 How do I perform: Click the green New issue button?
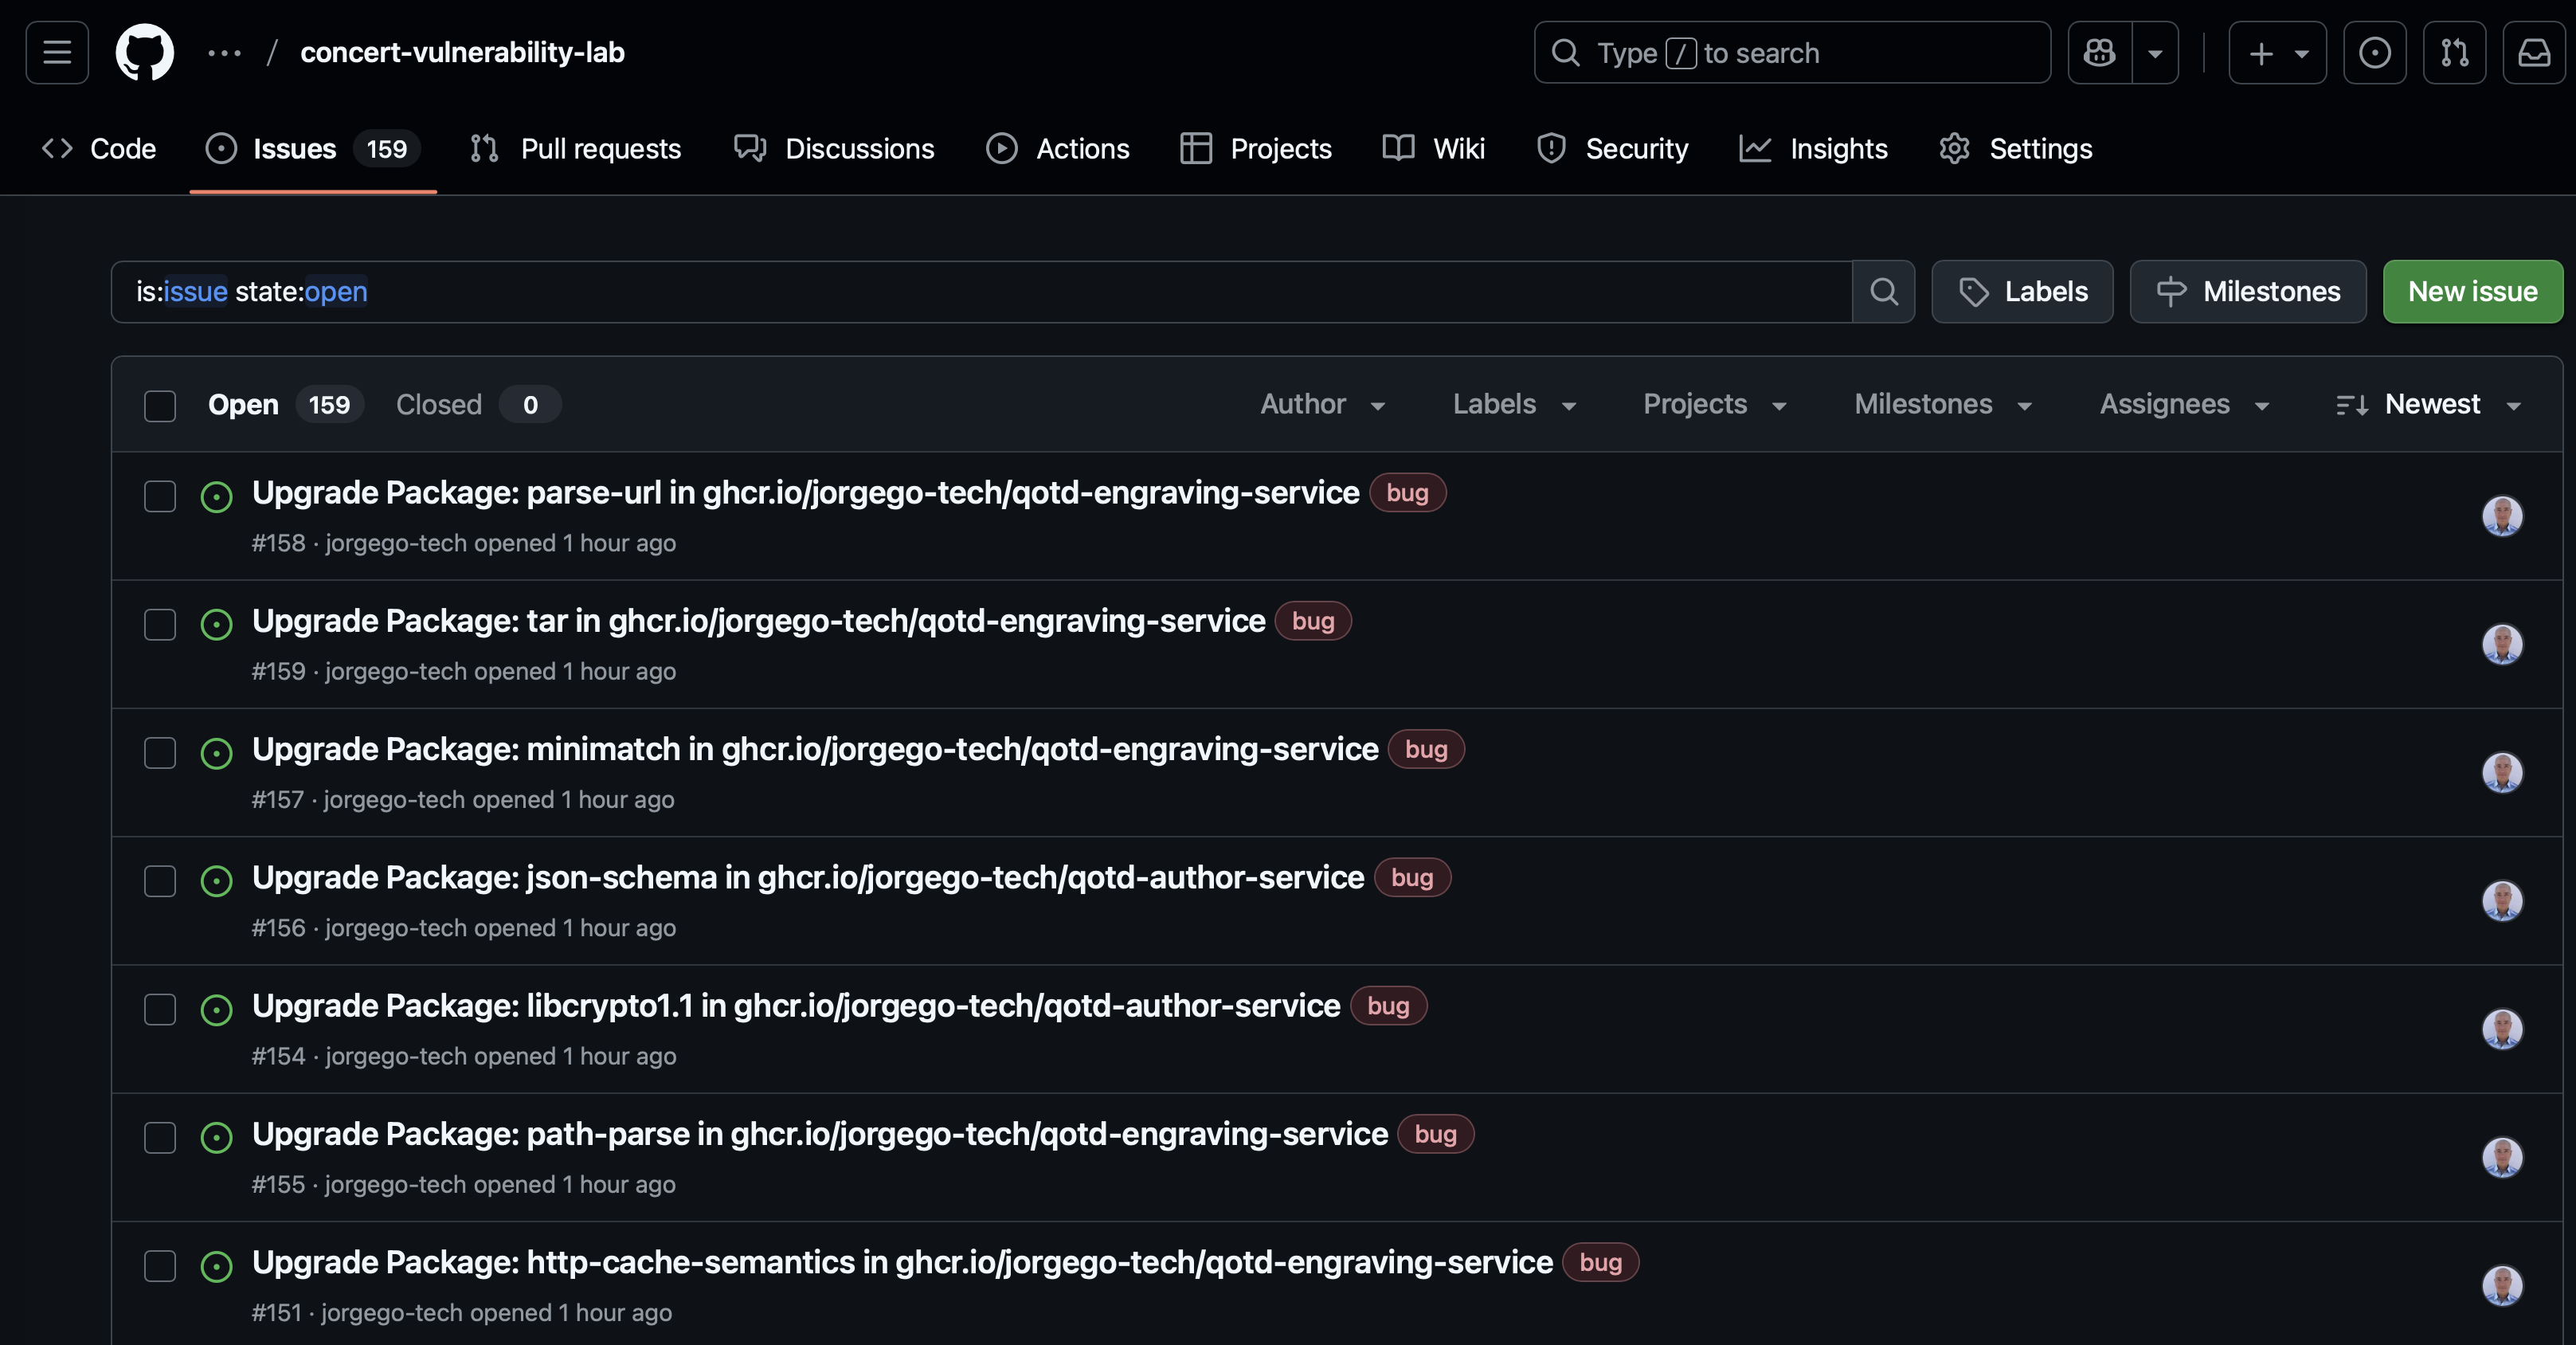click(2472, 291)
